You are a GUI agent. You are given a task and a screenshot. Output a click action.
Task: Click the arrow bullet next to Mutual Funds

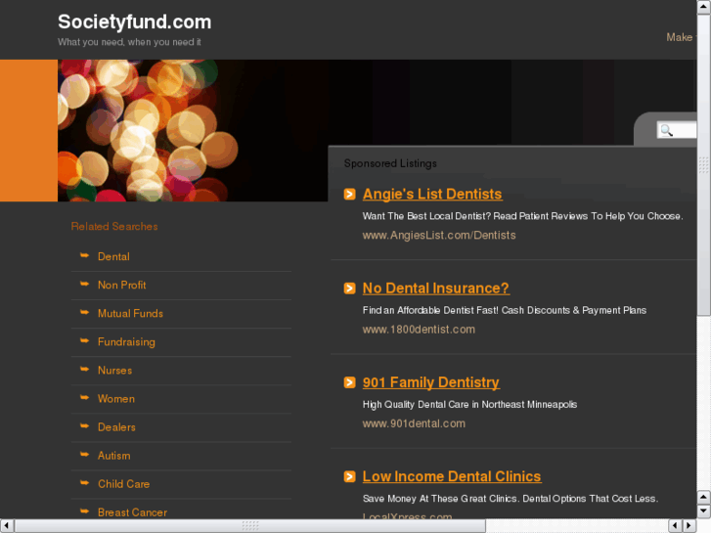click(x=84, y=313)
